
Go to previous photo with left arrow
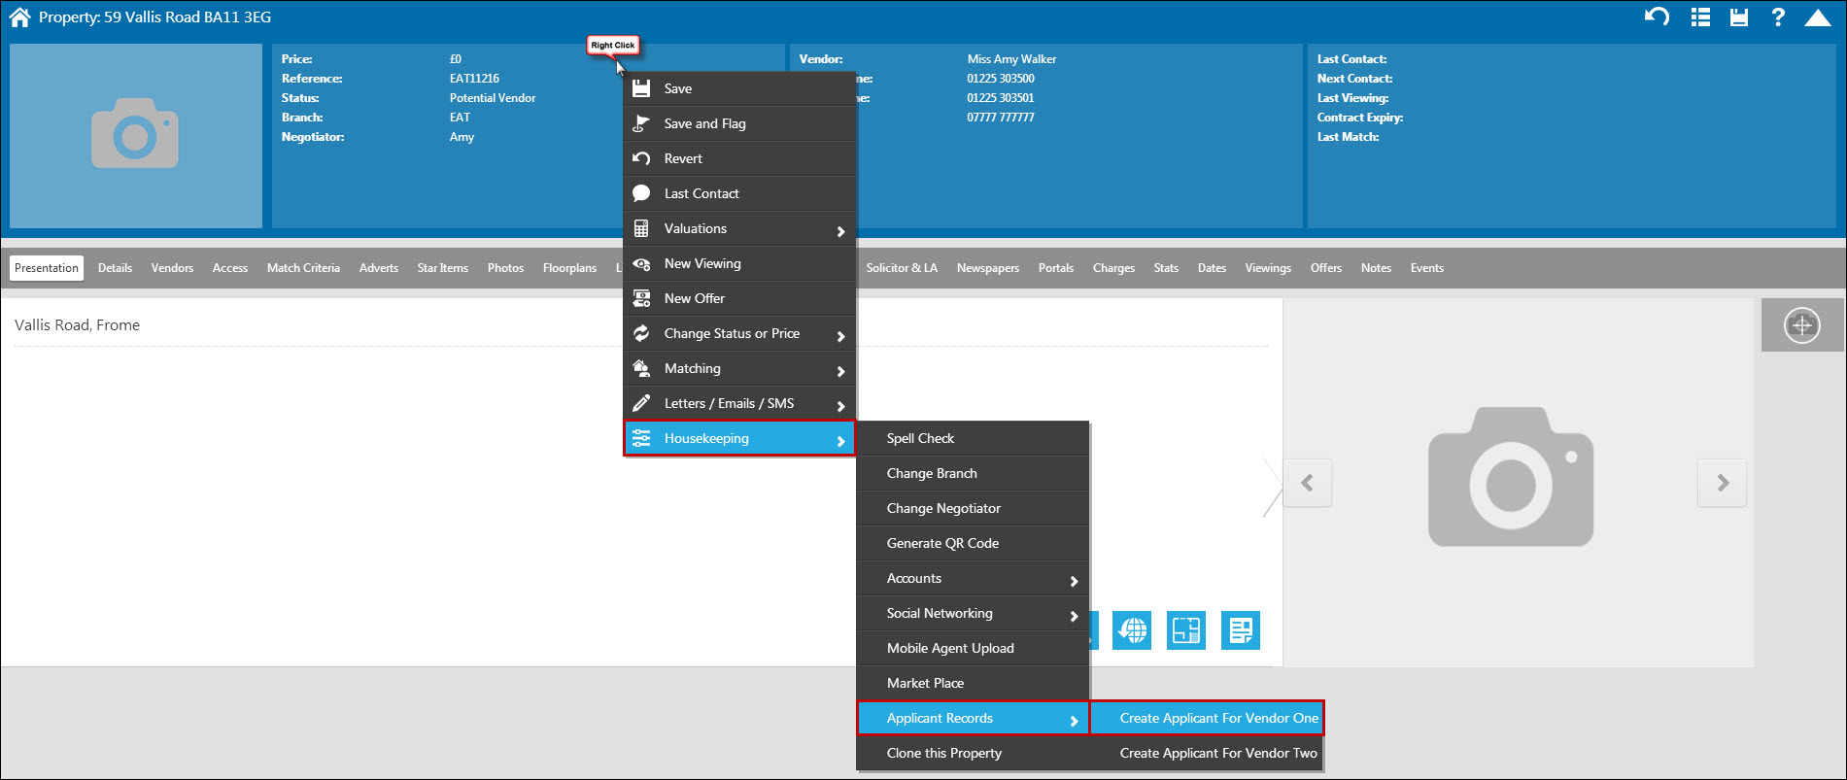[1307, 483]
